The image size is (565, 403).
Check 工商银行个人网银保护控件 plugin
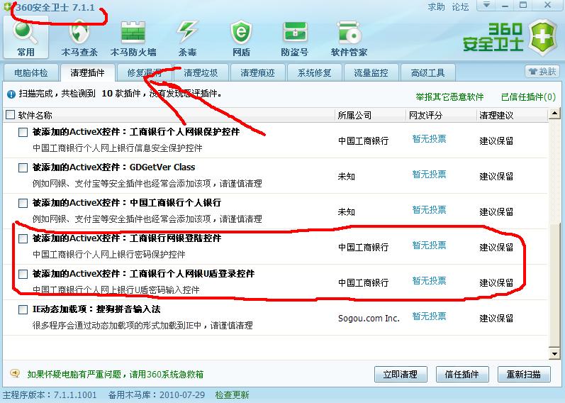23,132
